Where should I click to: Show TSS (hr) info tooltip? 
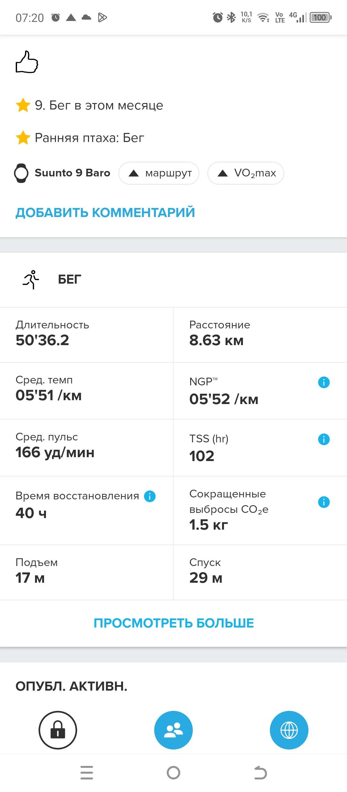pyautogui.click(x=324, y=439)
